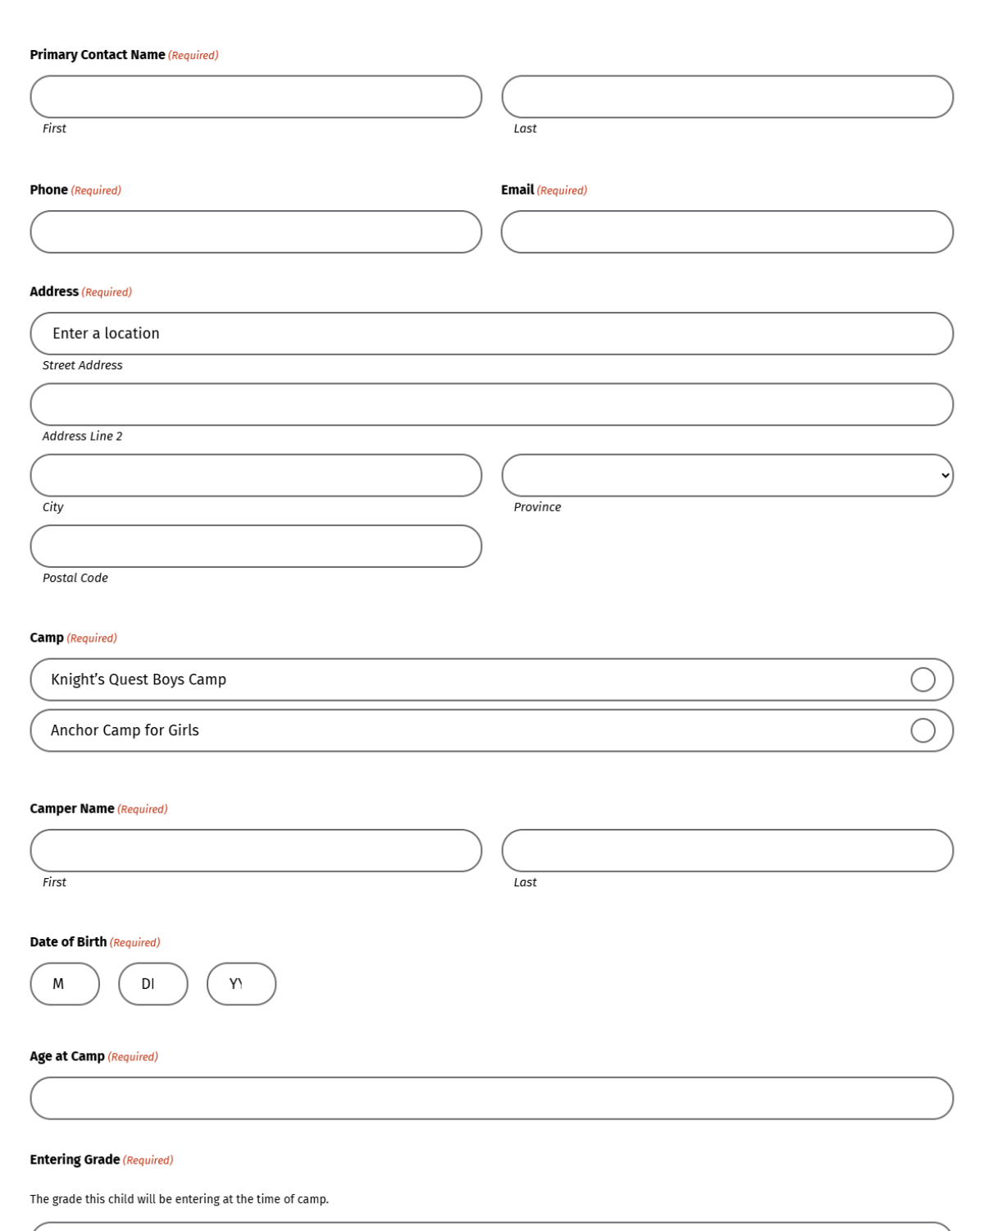Screen dimensions: 984x1231
Task: Click the Date of Birth year box
Action: (241, 984)
